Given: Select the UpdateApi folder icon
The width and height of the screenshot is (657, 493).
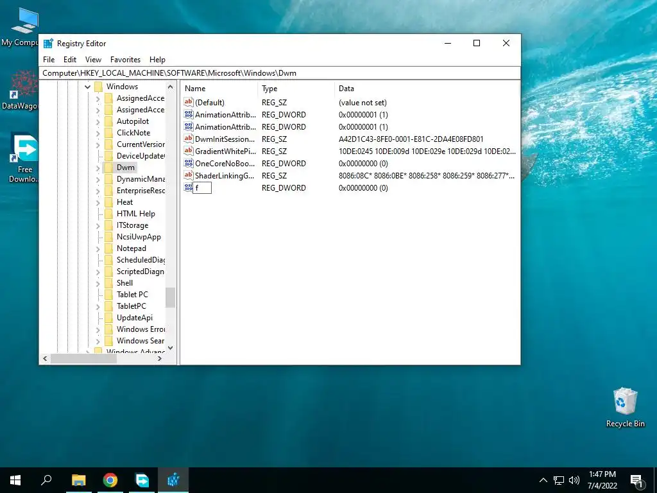Looking at the screenshot, I should [x=108, y=317].
